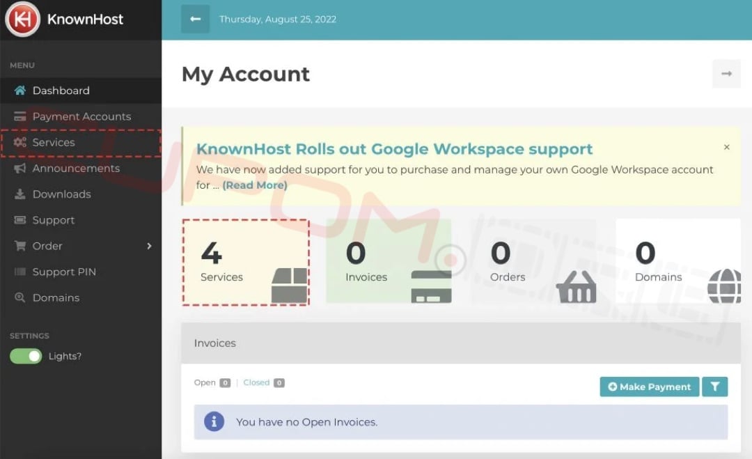Click the KnownHost logo icon
This screenshot has width=752, height=459.
(22, 20)
